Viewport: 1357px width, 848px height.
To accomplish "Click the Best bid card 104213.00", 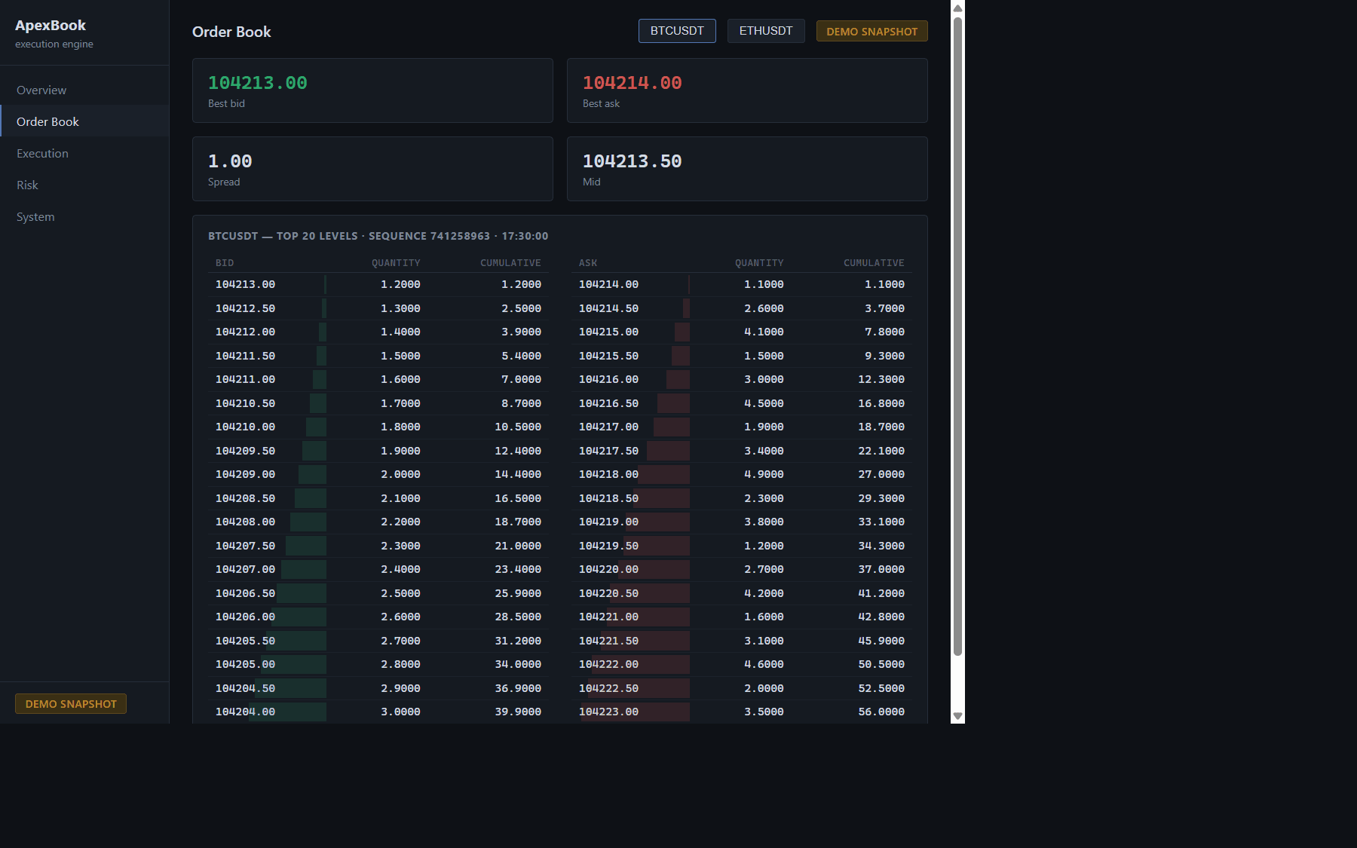I will coord(372,90).
